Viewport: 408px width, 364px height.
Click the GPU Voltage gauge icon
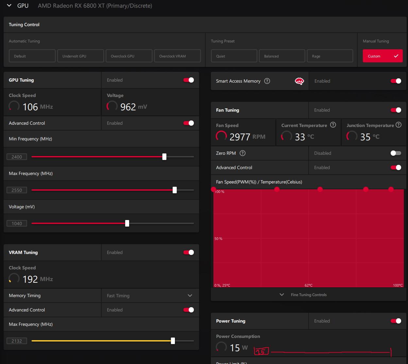pos(112,106)
